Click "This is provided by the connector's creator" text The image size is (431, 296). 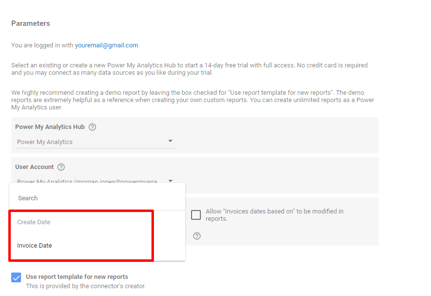point(86,286)
